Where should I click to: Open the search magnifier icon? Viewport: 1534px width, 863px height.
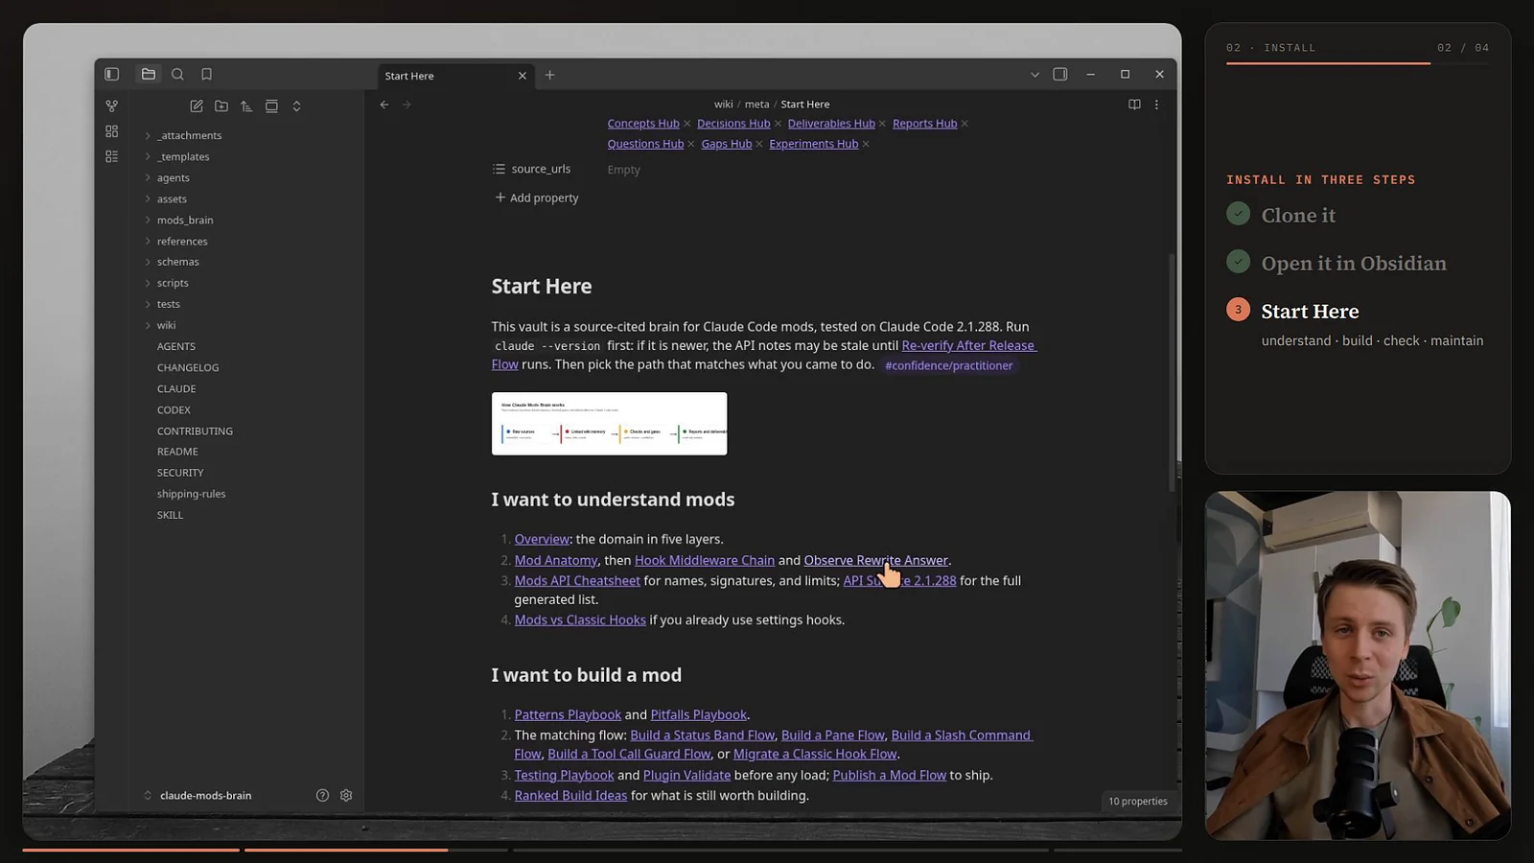[x=177, y=74]
